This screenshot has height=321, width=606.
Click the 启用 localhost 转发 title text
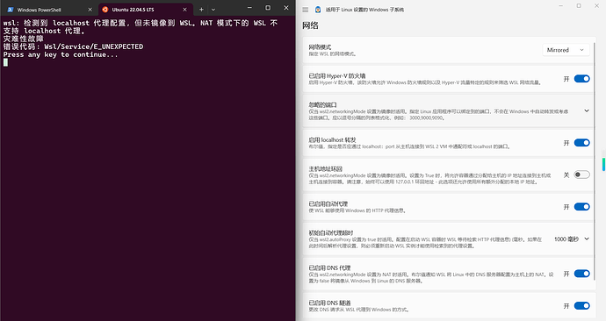tap(332, 140)
